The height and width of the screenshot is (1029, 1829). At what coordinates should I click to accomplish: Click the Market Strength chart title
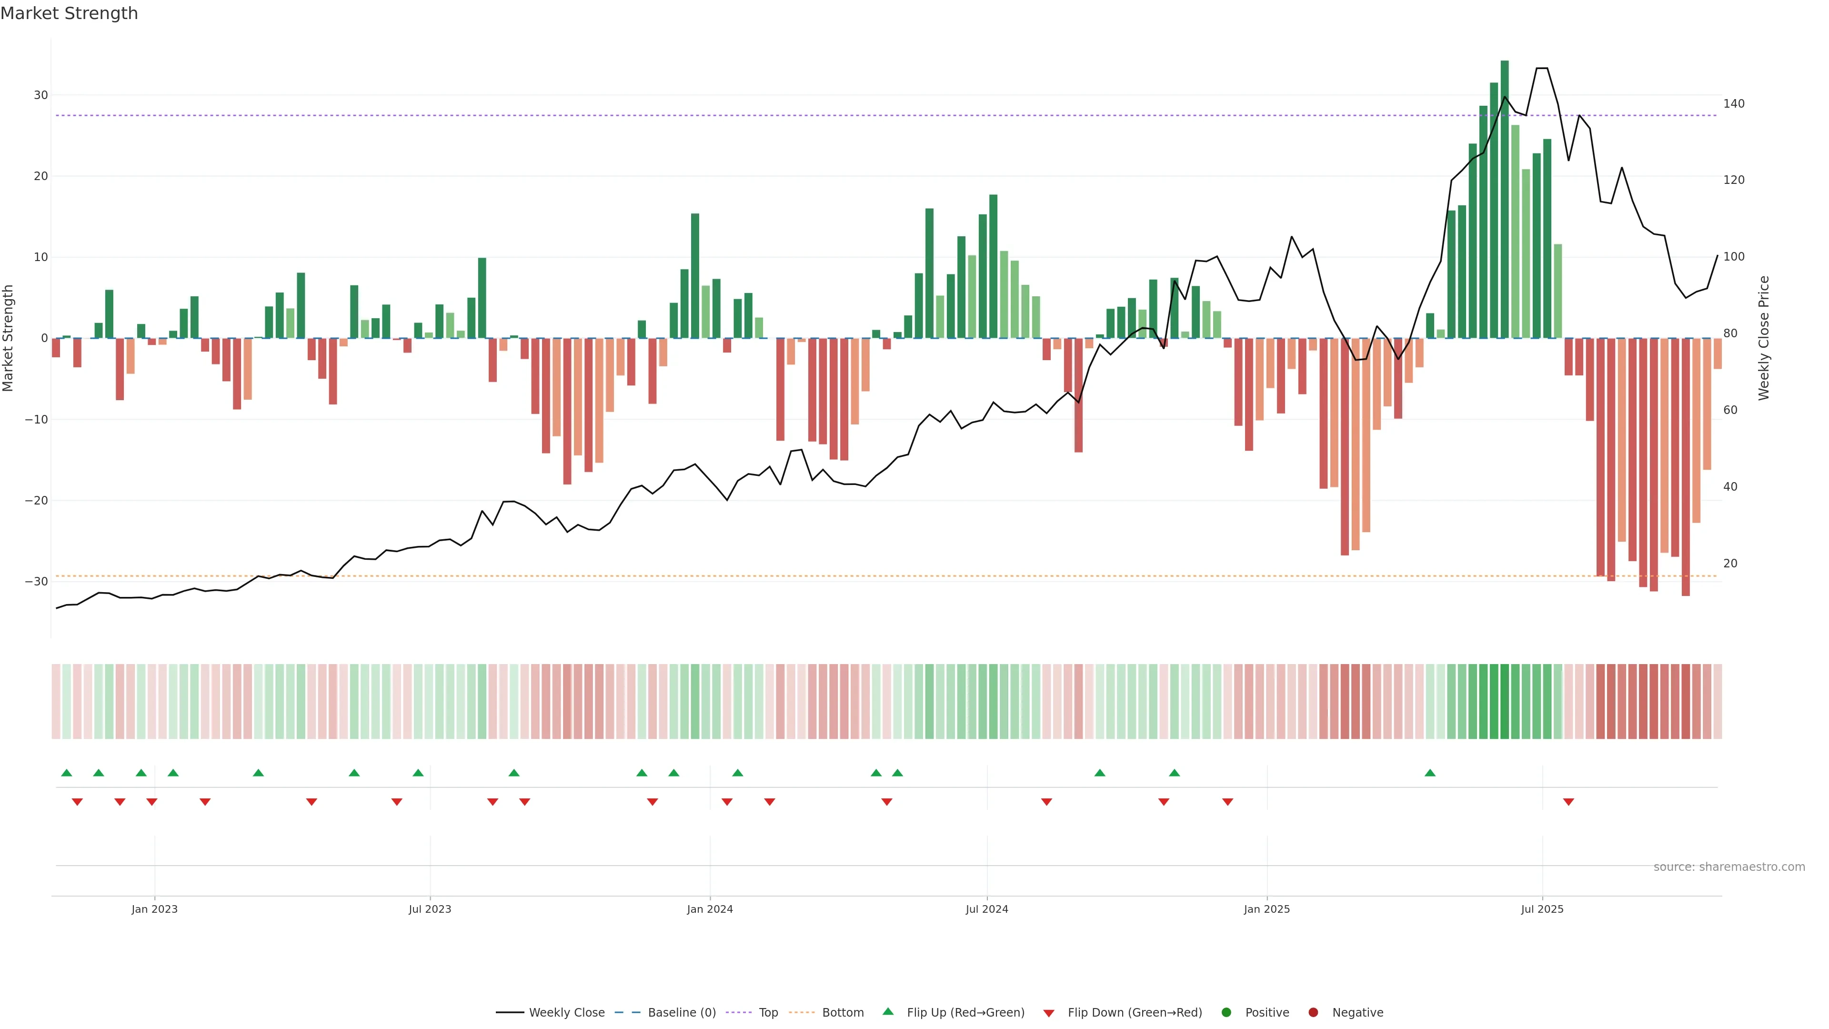(69, 13)
